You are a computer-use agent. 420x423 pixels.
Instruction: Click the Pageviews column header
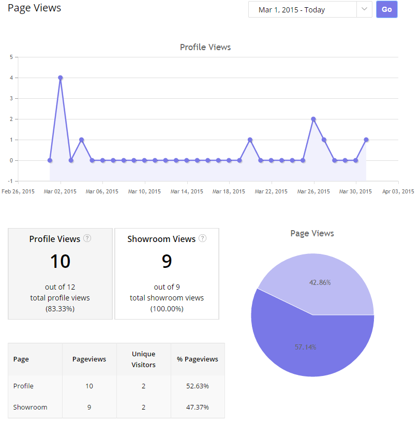coord(89,359)
